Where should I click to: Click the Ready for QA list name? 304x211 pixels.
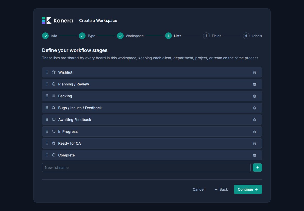[x=69, y=143]
